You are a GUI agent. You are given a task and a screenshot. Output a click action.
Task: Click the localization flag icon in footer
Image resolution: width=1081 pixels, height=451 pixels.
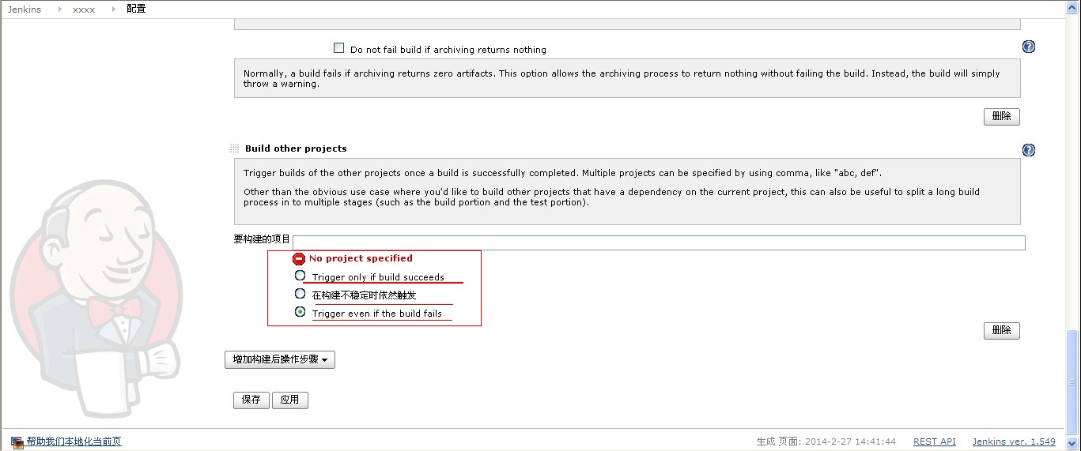[17, 442]
